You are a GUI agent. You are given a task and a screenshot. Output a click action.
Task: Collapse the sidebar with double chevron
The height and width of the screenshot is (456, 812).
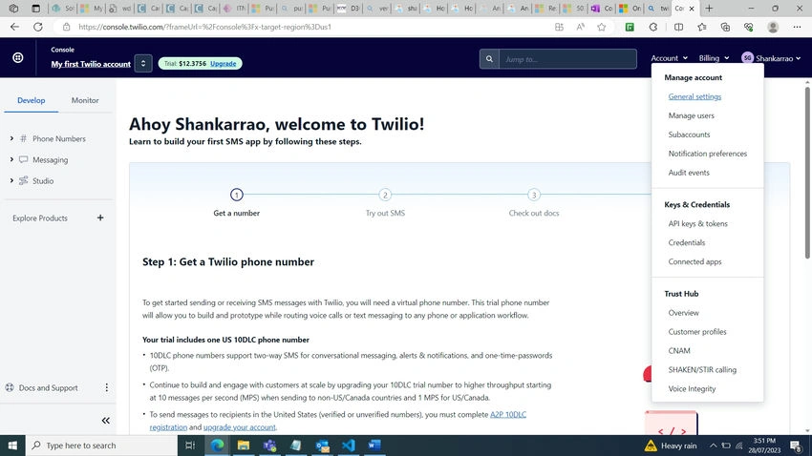pos(106,421)
